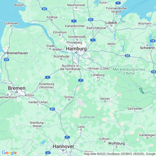Click the A2 highway shield near Hannover
Screen dimensions: 156x156
[48, 153]
